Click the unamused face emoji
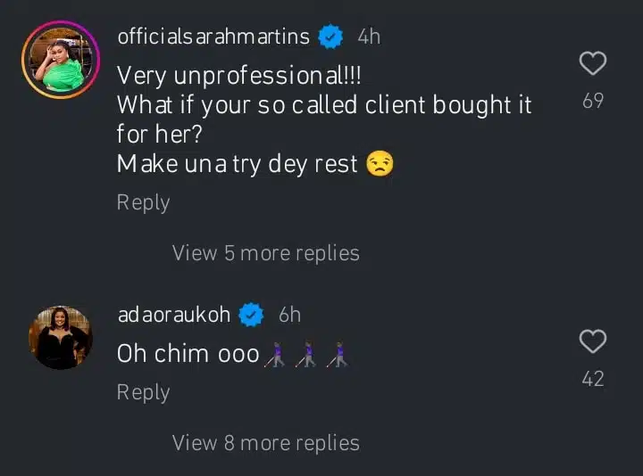The height and width of the screenshot is (476, 643). (380, 164)
